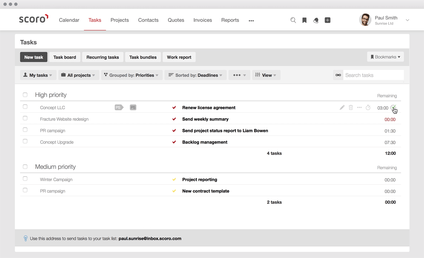Open the Reports menu
Image resolution: width=424 pixels, height=258 pixels.
230,20
